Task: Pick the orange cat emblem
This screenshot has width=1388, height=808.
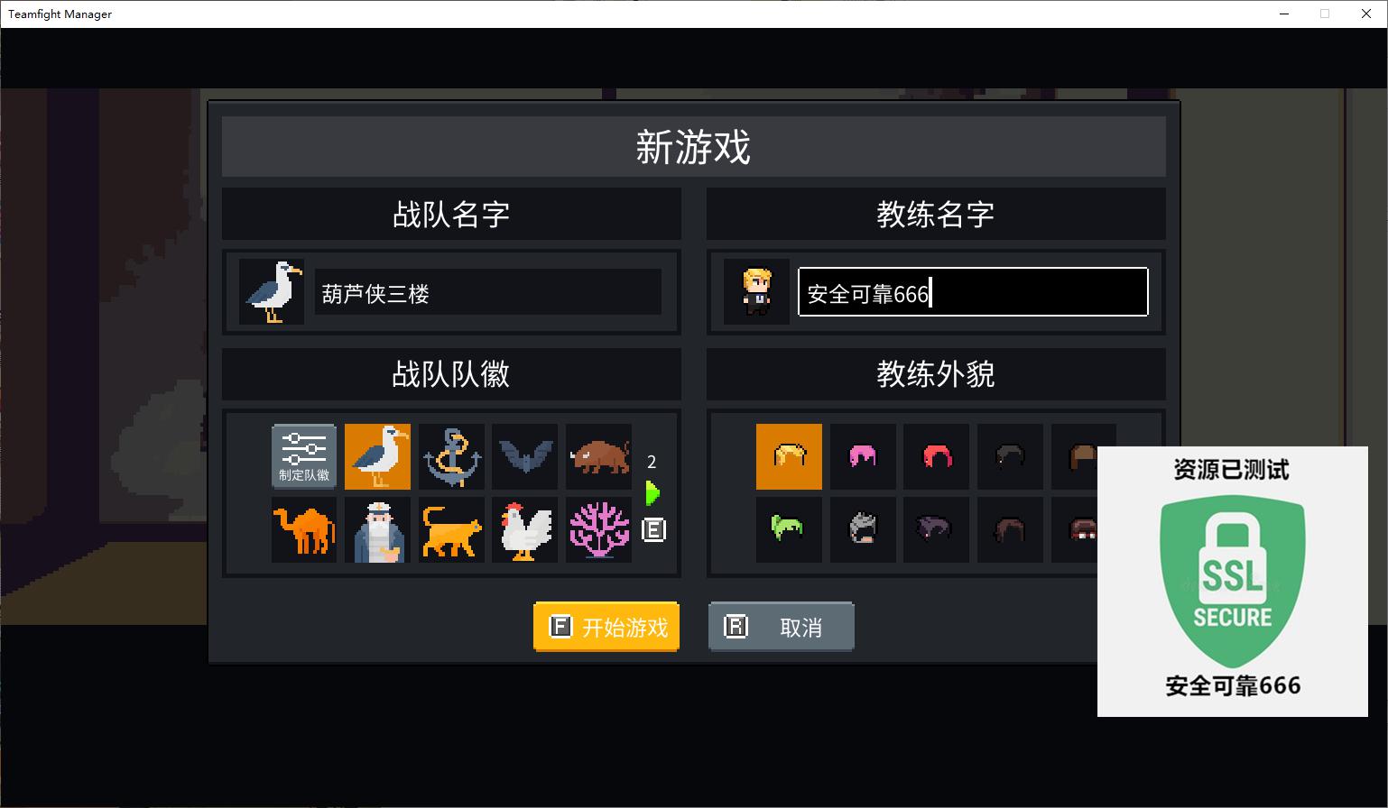Action: coord(451,530)
